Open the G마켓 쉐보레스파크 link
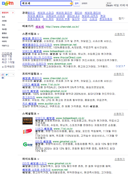The image size is (128, 176). pos(34,163)
